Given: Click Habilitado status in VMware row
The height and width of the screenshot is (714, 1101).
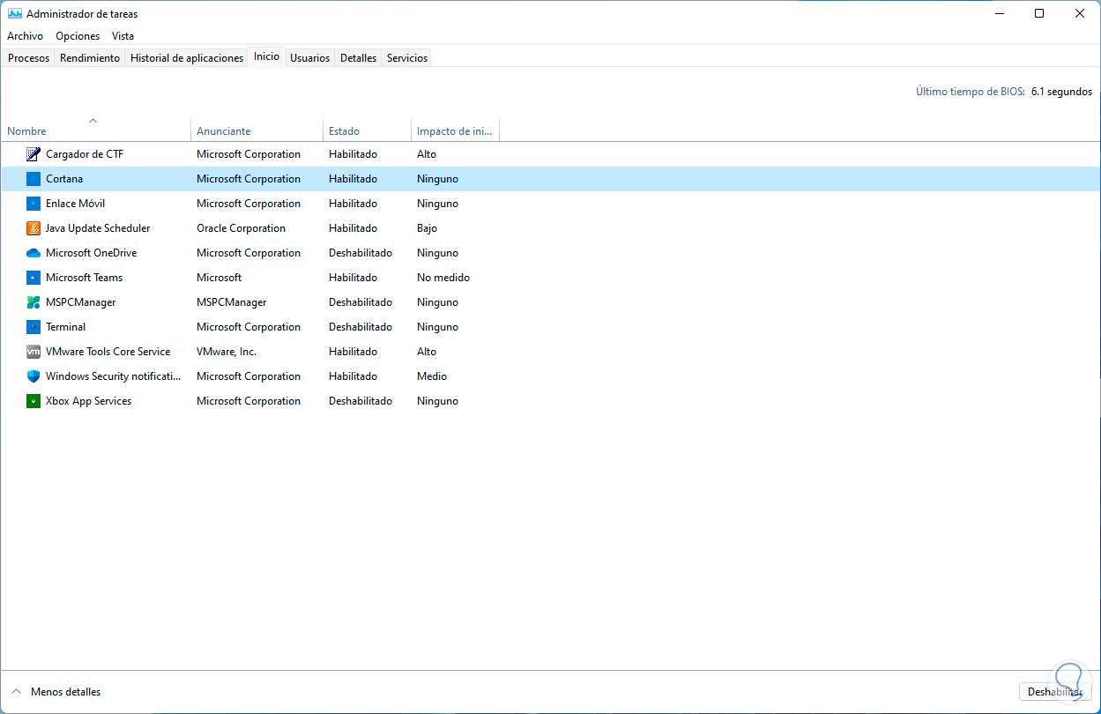Looking at the screenshot, I should coord(353,352).
